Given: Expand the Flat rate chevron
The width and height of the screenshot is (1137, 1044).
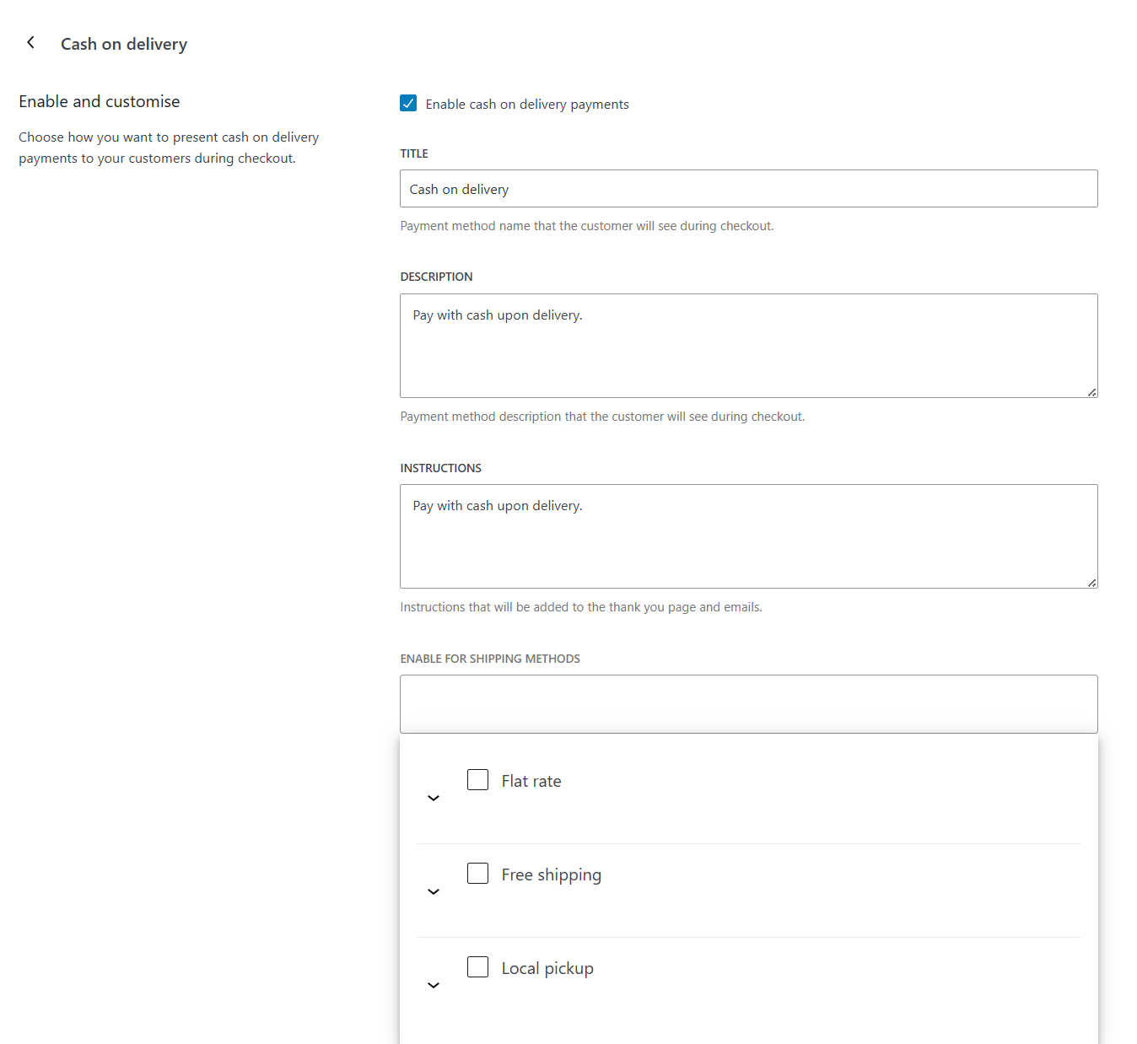Looking at the screenshot, I should [x=434, y=798].
